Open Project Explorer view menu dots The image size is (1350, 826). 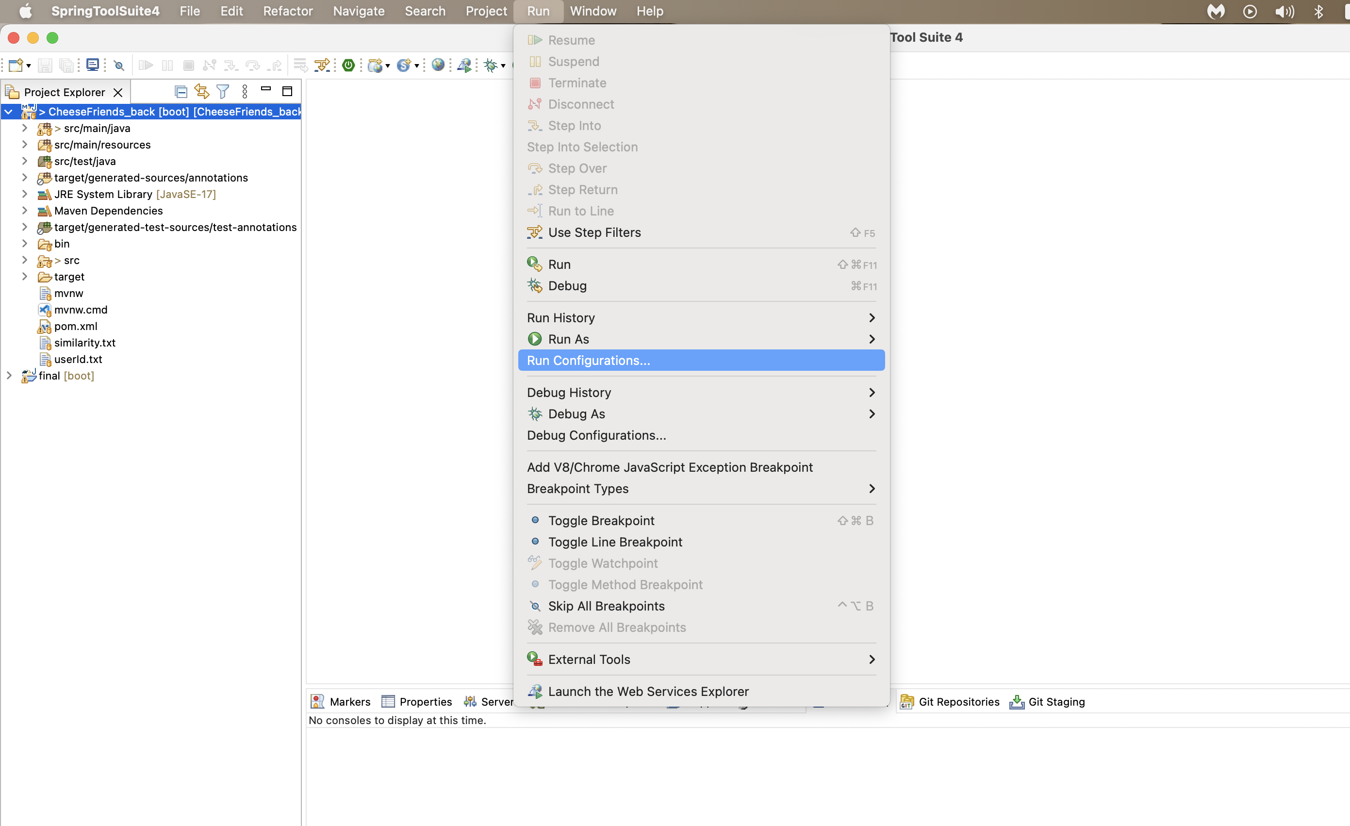(245, 92)
